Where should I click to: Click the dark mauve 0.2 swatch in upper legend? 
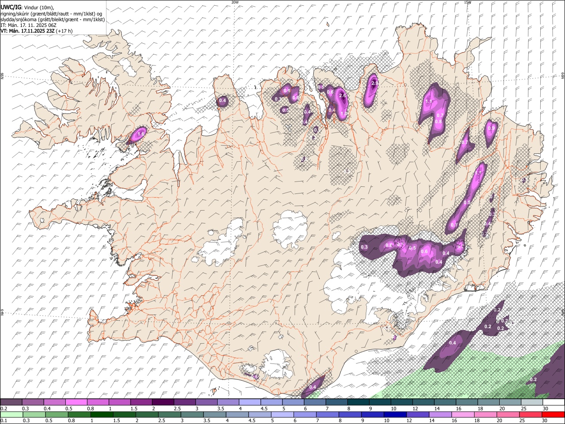click(x=11, y=402)
